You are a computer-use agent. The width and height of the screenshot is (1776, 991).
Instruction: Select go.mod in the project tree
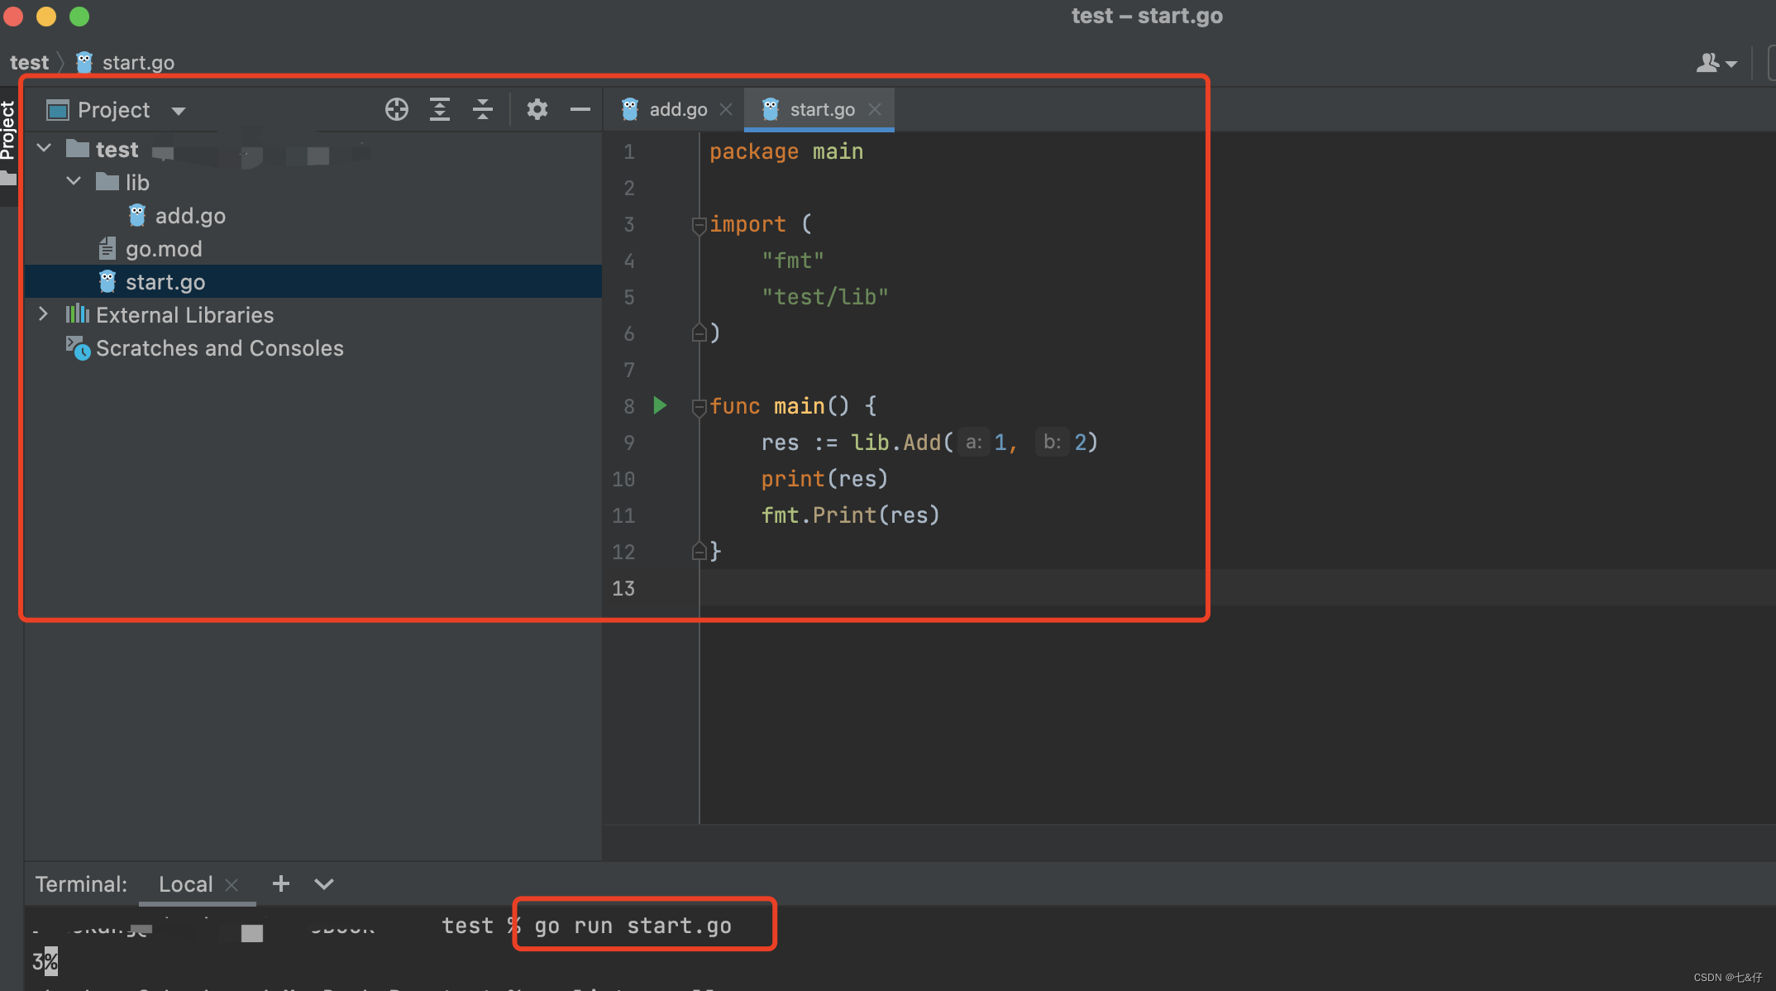pyautogui.click(x=163, y=249)
